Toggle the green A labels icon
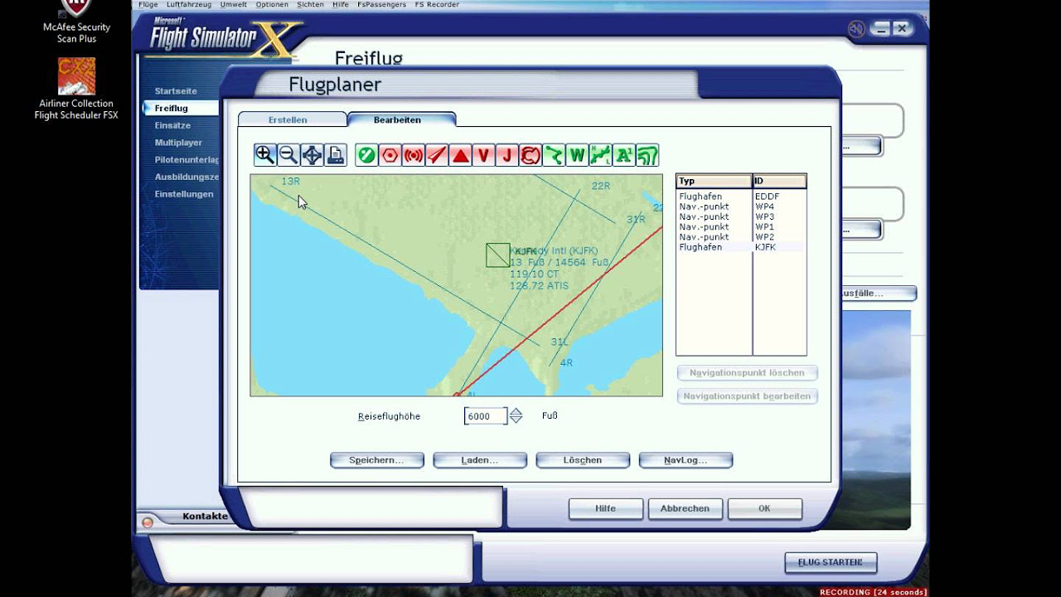The height and width of the screenshot is (597, 1061). (x=624, y=155)
